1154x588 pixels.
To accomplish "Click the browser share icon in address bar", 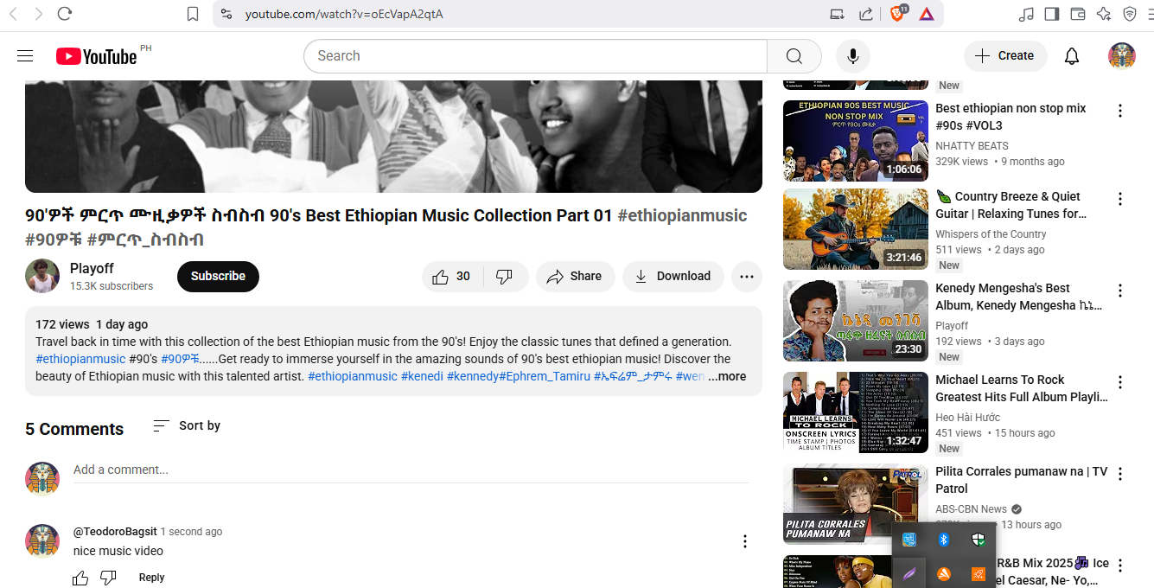I will [866, 14].
